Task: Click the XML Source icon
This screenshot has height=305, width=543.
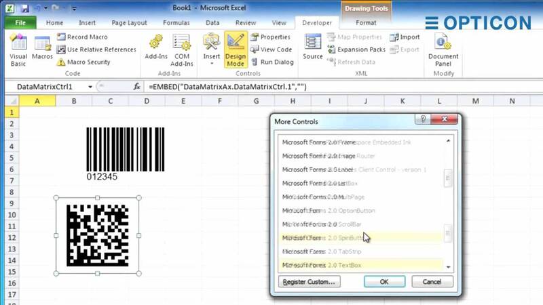Action: (313, 47)
